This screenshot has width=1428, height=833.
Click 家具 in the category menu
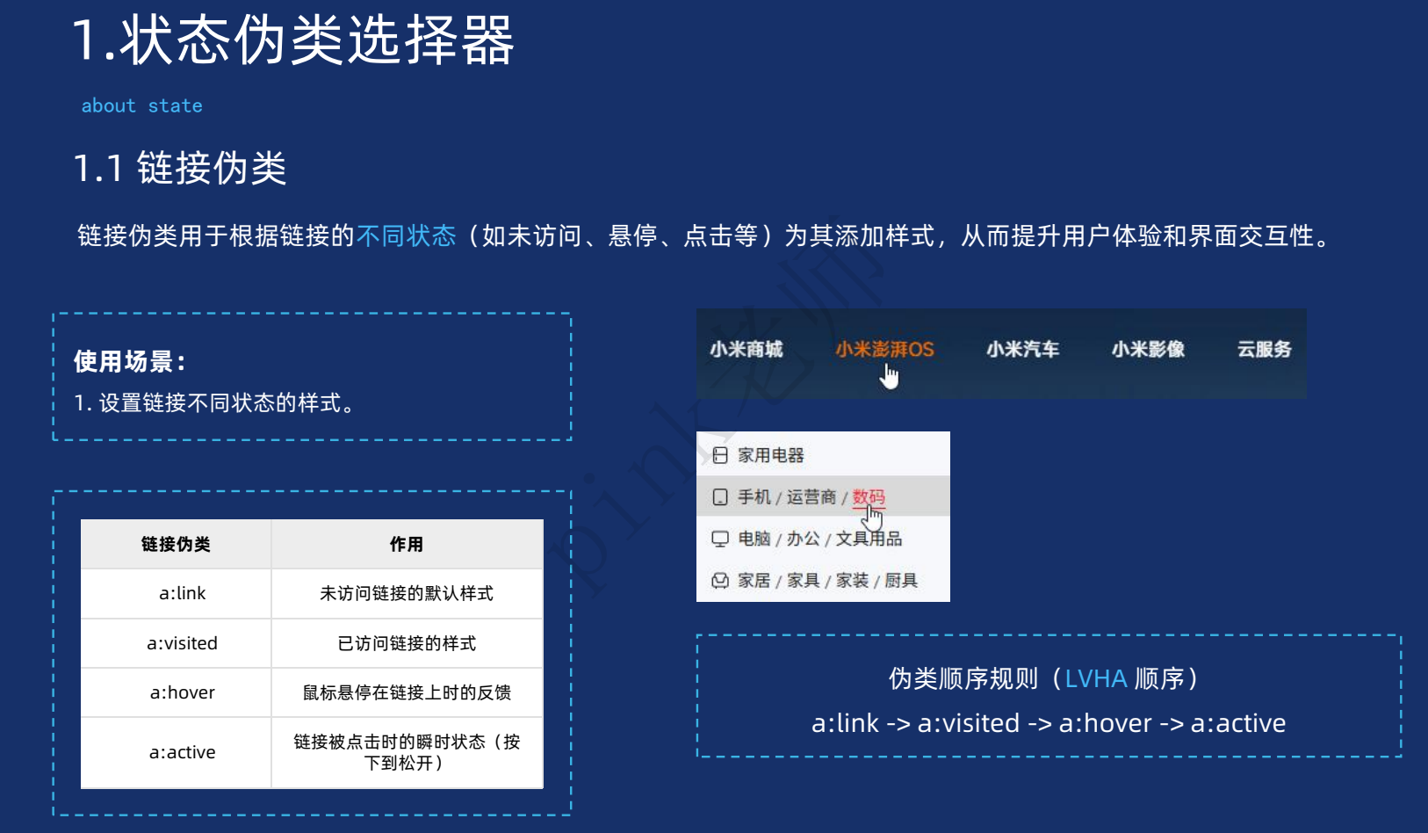tap(803, 581)
